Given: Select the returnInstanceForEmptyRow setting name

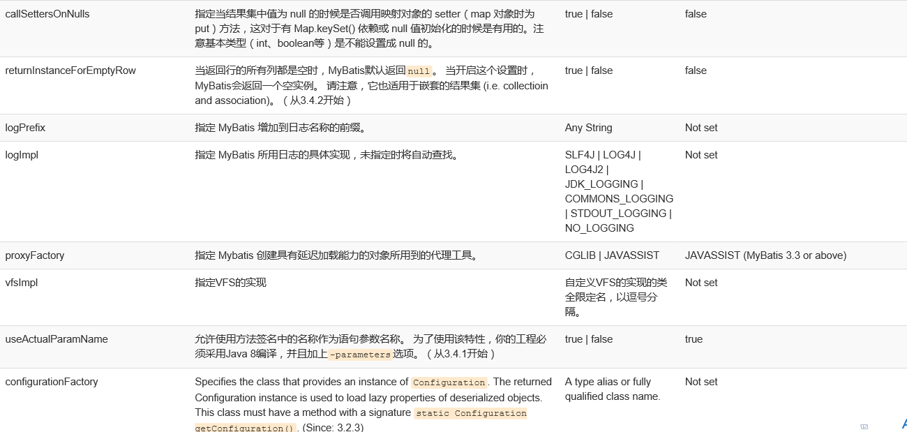Looking at the screenshot, I should [x=70, y=70].
